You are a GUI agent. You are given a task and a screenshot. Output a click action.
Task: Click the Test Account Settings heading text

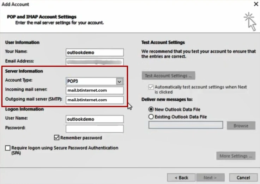click(x=163, y=42)
